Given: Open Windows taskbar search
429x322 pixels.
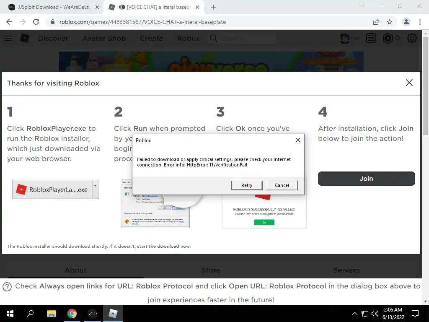Looking at the screenshot, I should click(x=30, y=314).
